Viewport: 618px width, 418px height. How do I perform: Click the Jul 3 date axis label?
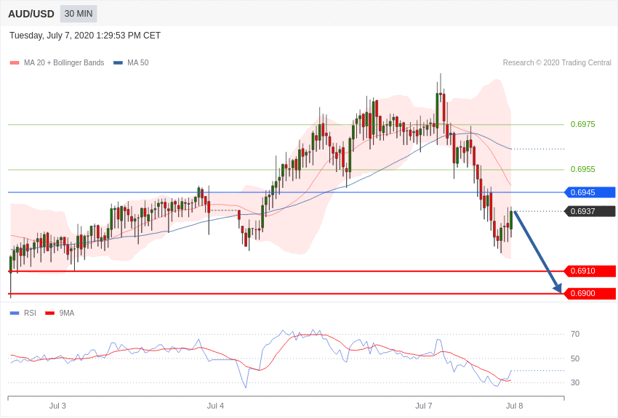(57, 406)
